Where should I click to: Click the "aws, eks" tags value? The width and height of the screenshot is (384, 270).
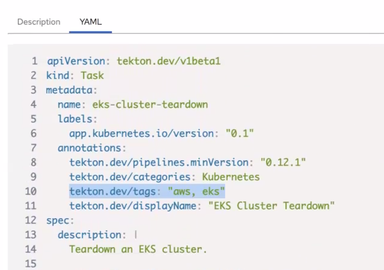click(x=196, y=191)
